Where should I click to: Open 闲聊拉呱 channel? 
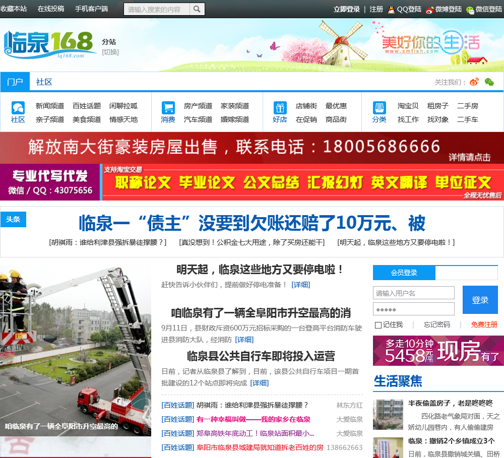pyautogui.click(x=123, y=106)
